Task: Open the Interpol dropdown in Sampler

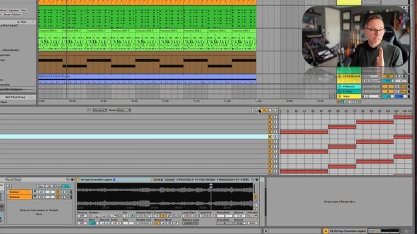Action: click(252, 216)
